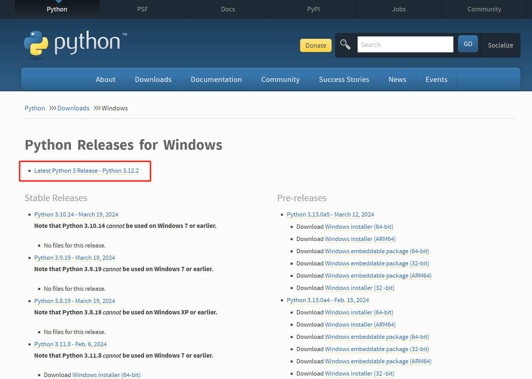Screen dimensions: 532x379
Task: Open the Downloads main navigation menu
Action: 153,79
